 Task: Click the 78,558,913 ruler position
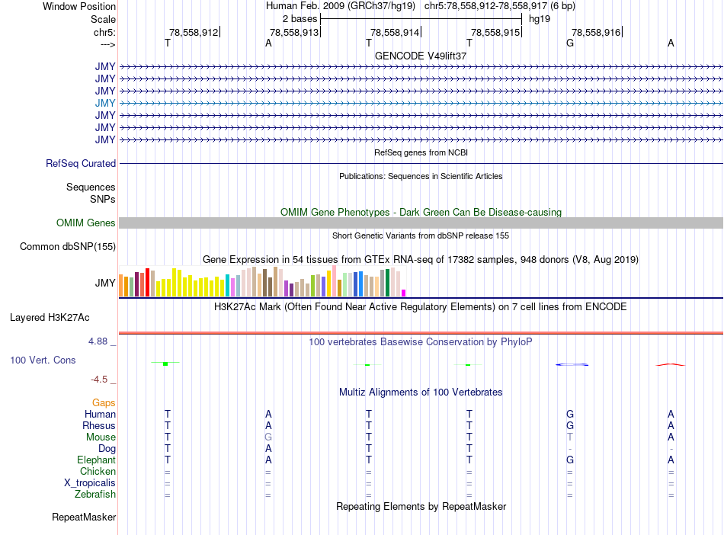(294, 32)
